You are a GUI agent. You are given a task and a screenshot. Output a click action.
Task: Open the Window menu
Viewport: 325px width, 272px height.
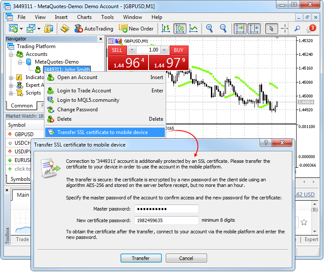coord(133,17)
